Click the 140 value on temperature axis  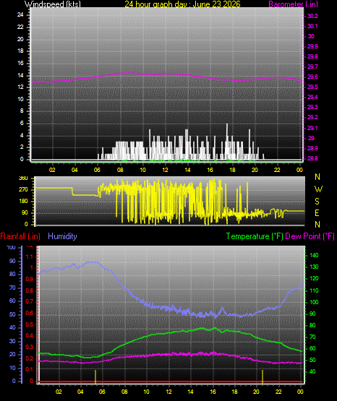coord(314,255)
